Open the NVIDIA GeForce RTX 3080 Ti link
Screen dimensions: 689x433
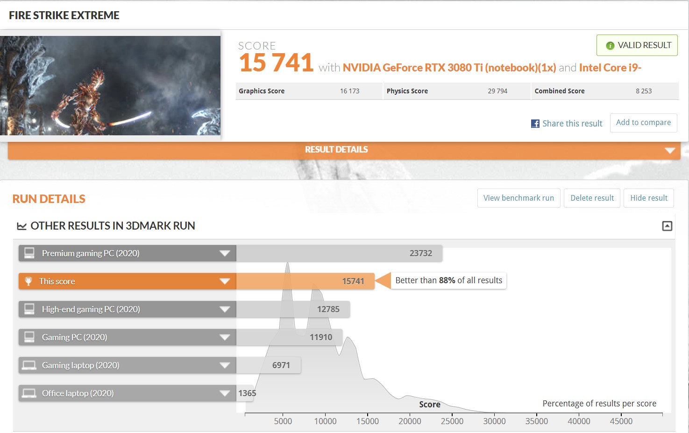(449, 68)
